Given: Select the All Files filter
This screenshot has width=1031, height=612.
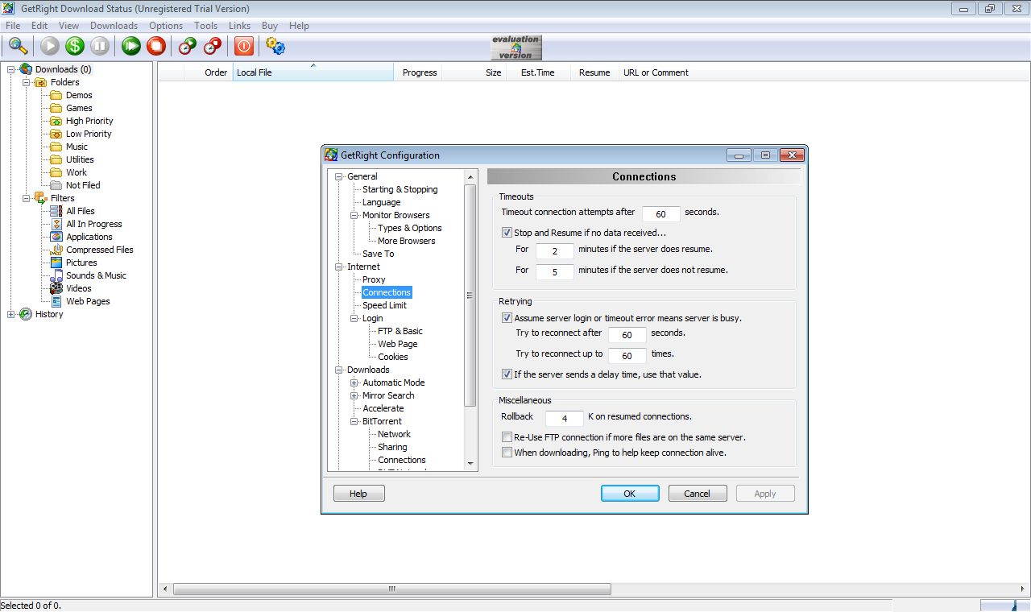Looking at the screenshot, I should 81,211.
